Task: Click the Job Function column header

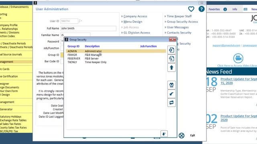Action: pyautogui.click(x=148, y=46)
